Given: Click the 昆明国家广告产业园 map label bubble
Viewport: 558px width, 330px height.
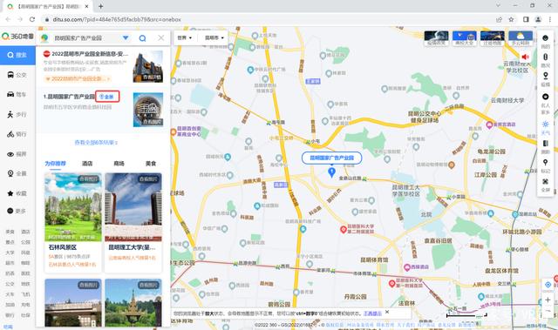Looking at the screenshot, I should click(331, 158).
